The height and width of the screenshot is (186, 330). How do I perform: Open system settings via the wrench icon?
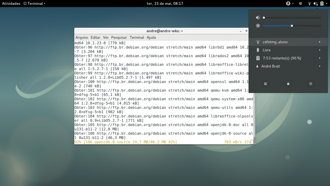tap(266, 84)
